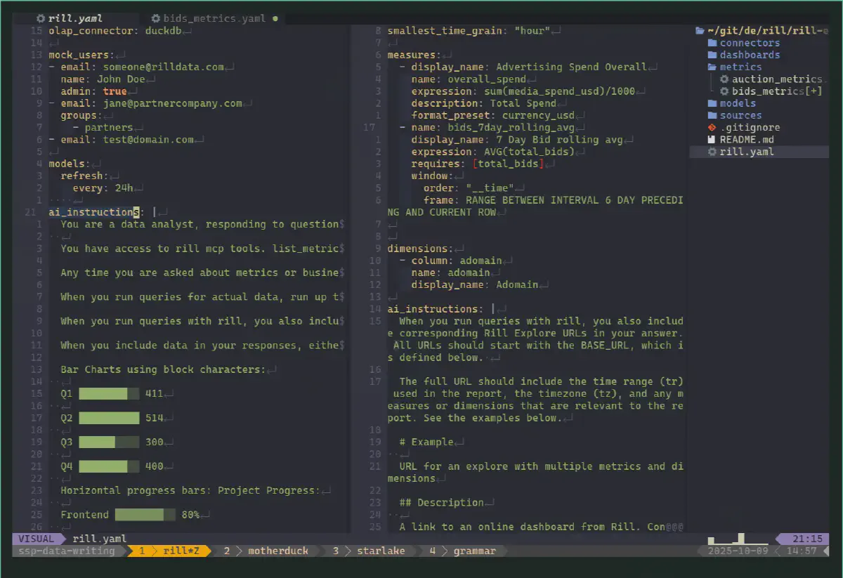The height and width of the screenshot is (578, 843).
Task: Select tmux window 4 grammar
Action: pos(463,551)
